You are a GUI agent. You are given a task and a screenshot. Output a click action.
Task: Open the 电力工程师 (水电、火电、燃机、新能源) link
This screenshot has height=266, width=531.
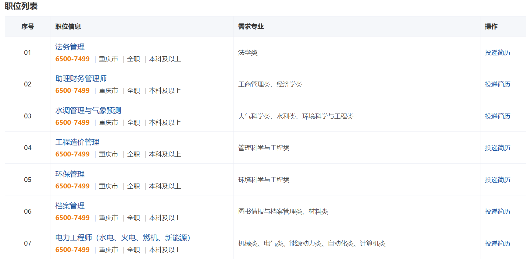[x=123, y=238]
